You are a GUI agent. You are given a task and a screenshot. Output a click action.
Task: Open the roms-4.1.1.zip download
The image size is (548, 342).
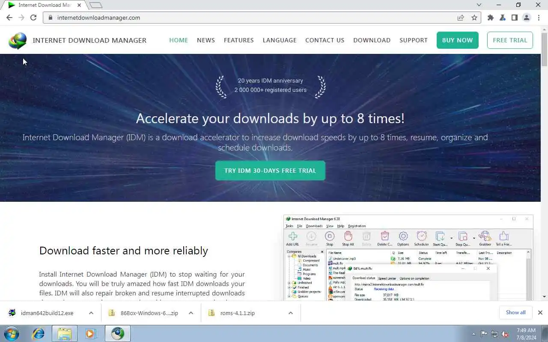[232, 313]
